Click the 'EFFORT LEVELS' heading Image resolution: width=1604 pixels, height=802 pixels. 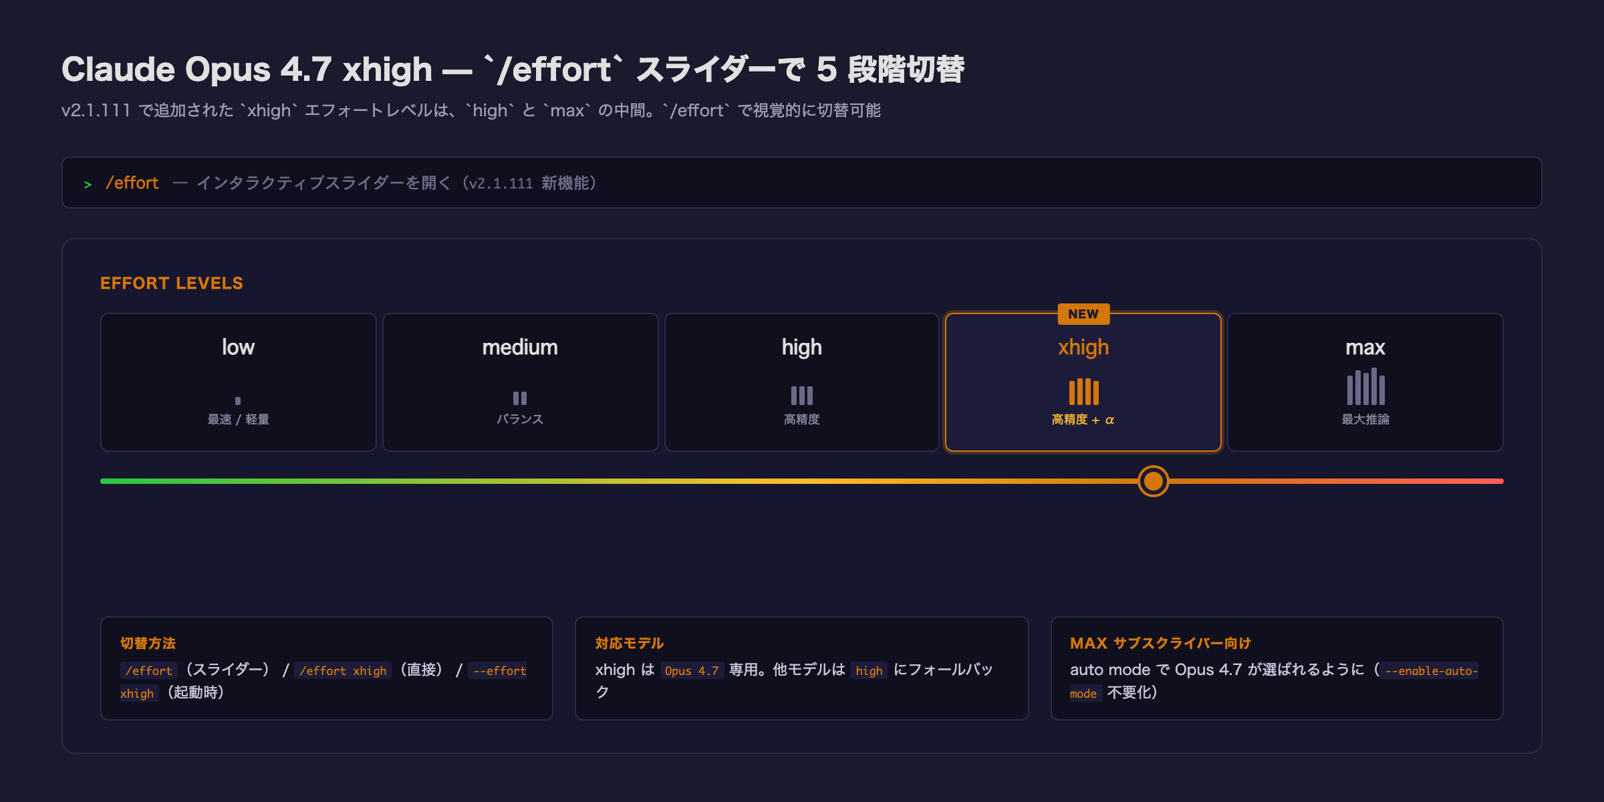point(172,283)
